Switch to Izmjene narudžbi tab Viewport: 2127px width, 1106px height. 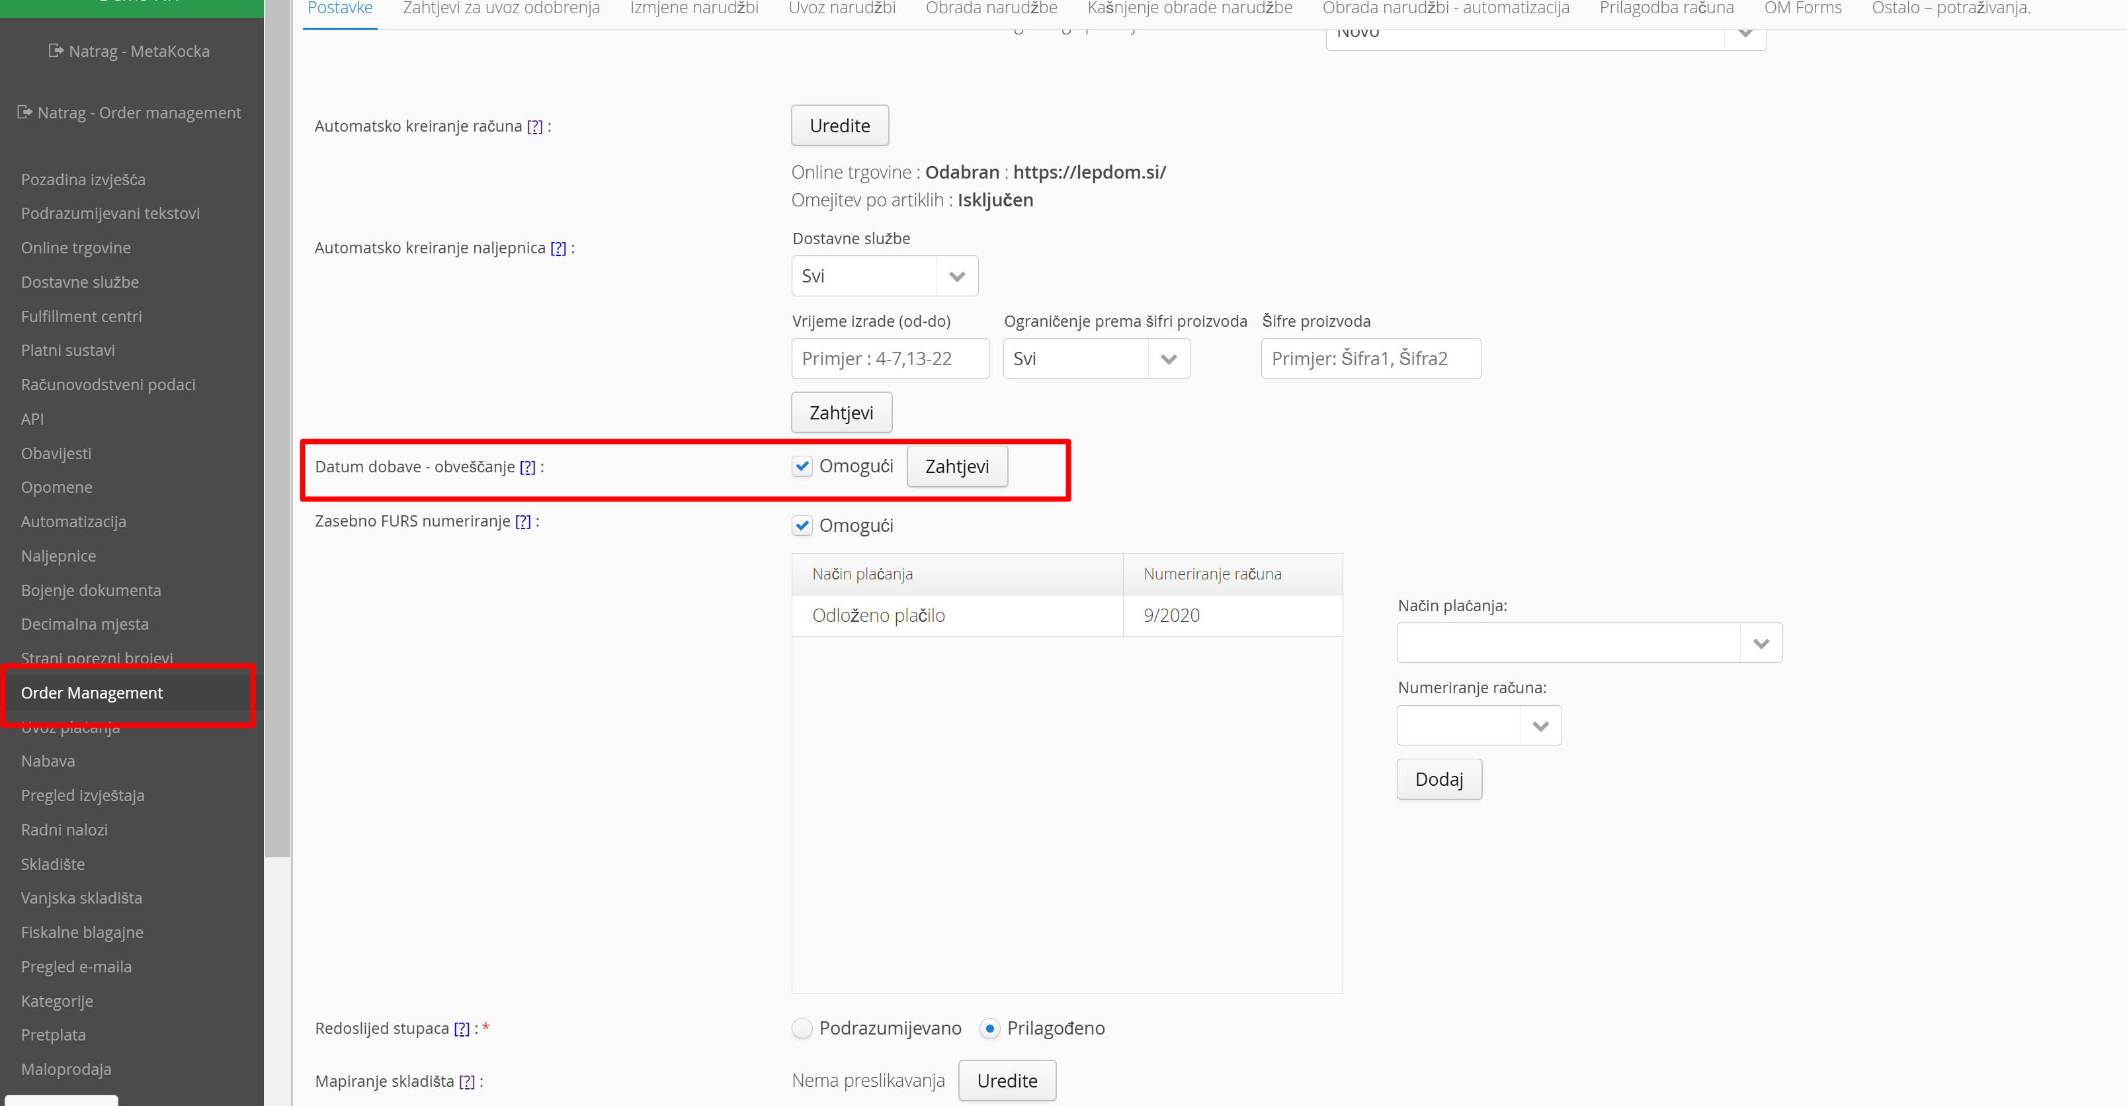coord(694,9)
